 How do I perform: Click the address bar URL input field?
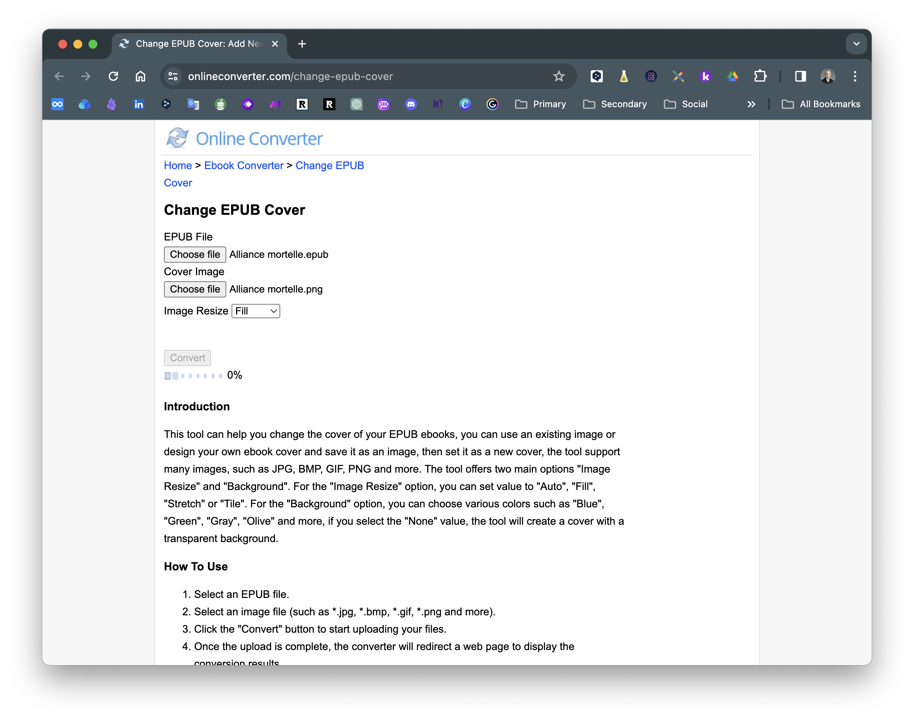[x=363, y=75]
